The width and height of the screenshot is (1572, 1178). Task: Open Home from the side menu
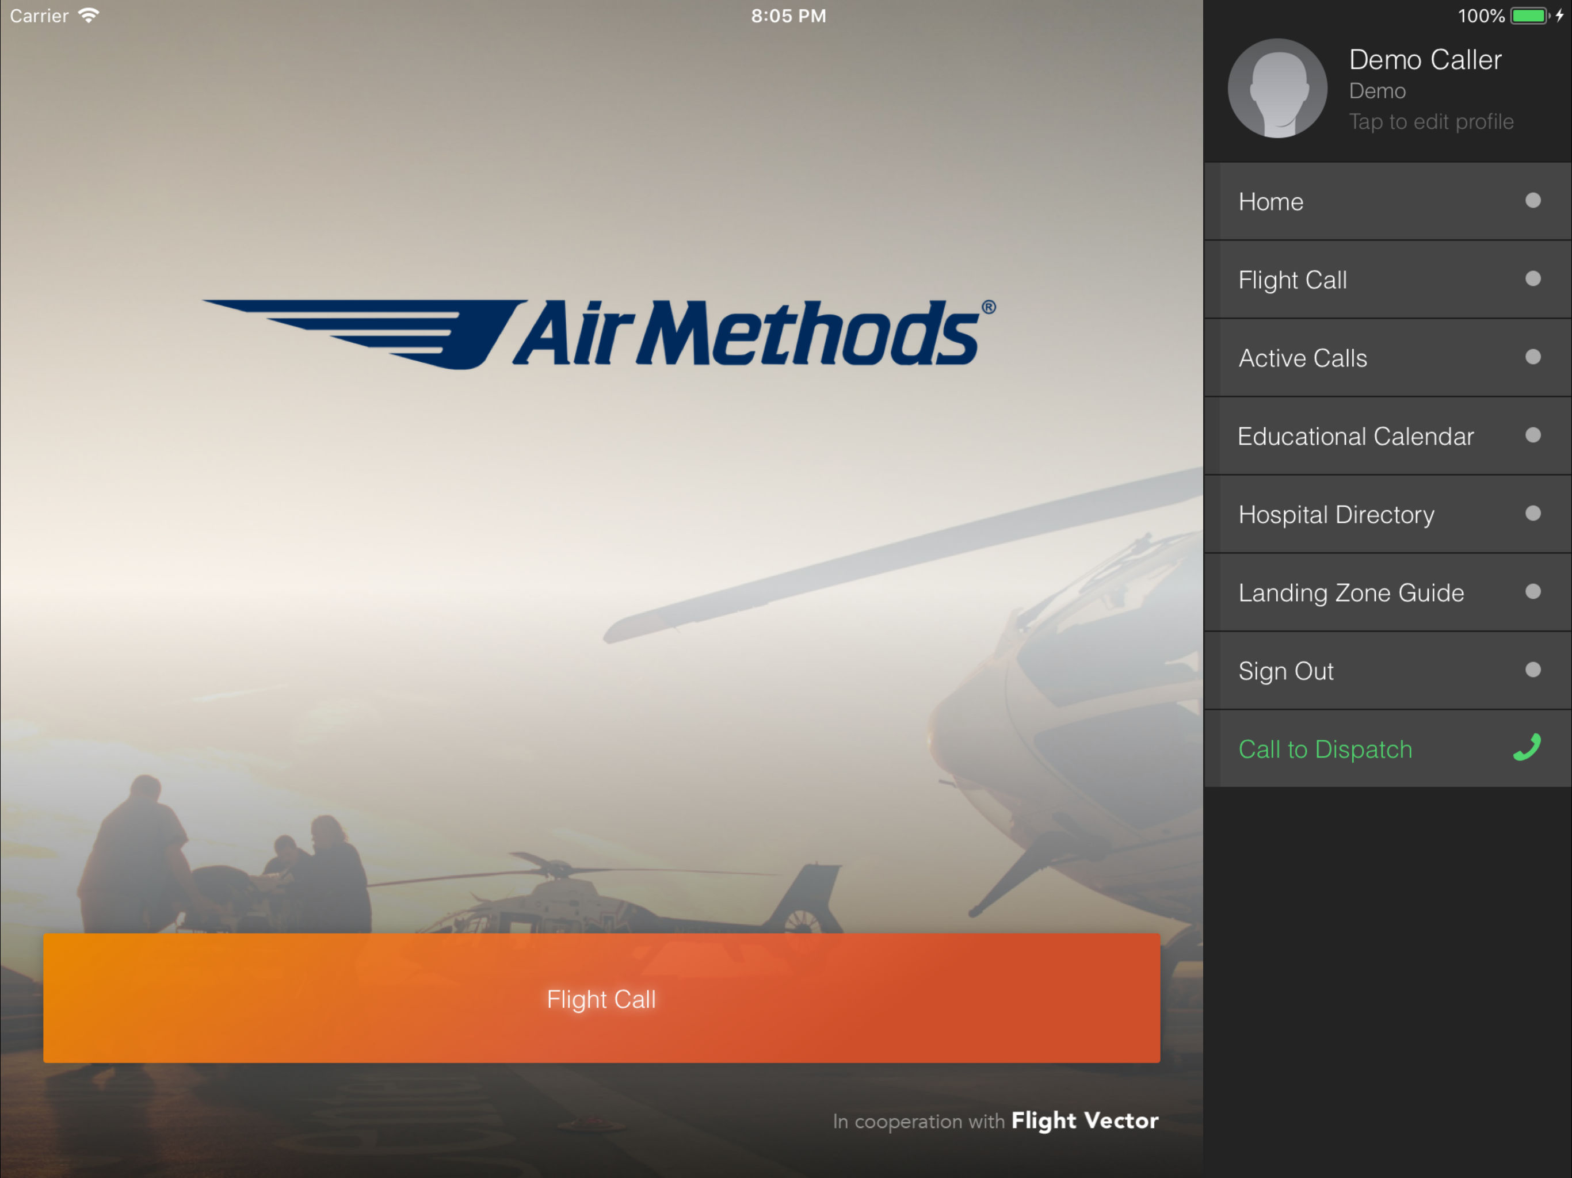click(x=1270, y=202)
